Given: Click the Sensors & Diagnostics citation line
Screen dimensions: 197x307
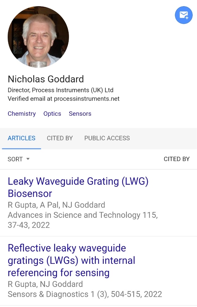Looking at the screenshot, I should (x=85, y=294).
